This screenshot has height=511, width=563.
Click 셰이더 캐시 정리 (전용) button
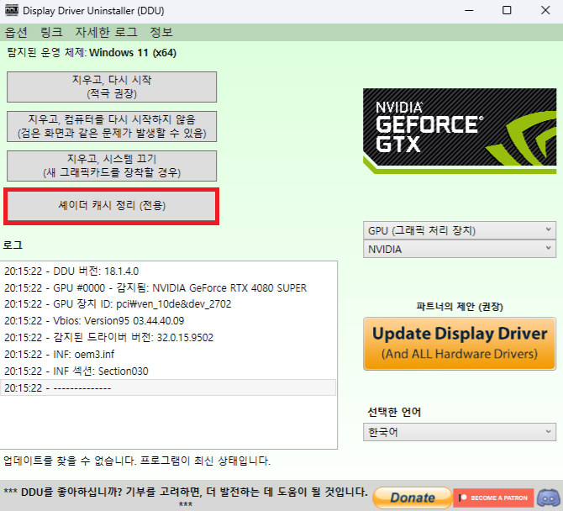click(x=112, y=206)
